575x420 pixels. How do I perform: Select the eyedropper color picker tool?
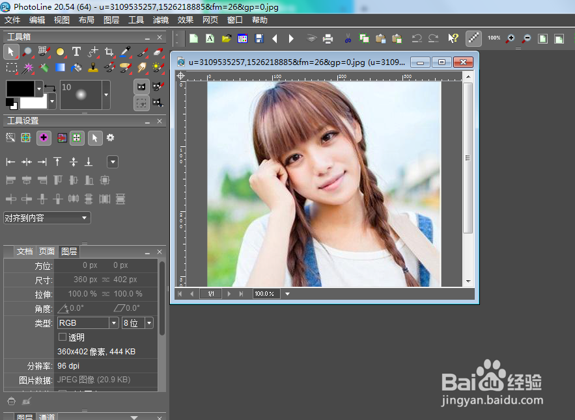[x=126, y=51]
